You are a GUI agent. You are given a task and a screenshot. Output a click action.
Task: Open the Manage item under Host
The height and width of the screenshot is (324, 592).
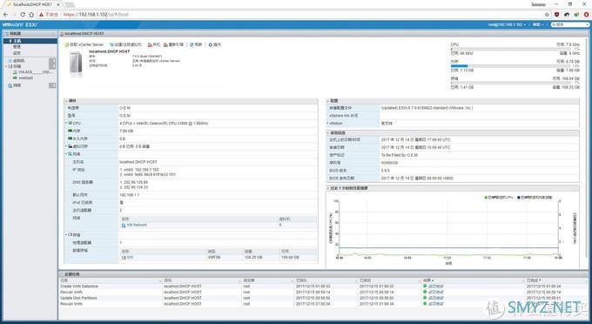pyautogui.click(x=17, y=47)
